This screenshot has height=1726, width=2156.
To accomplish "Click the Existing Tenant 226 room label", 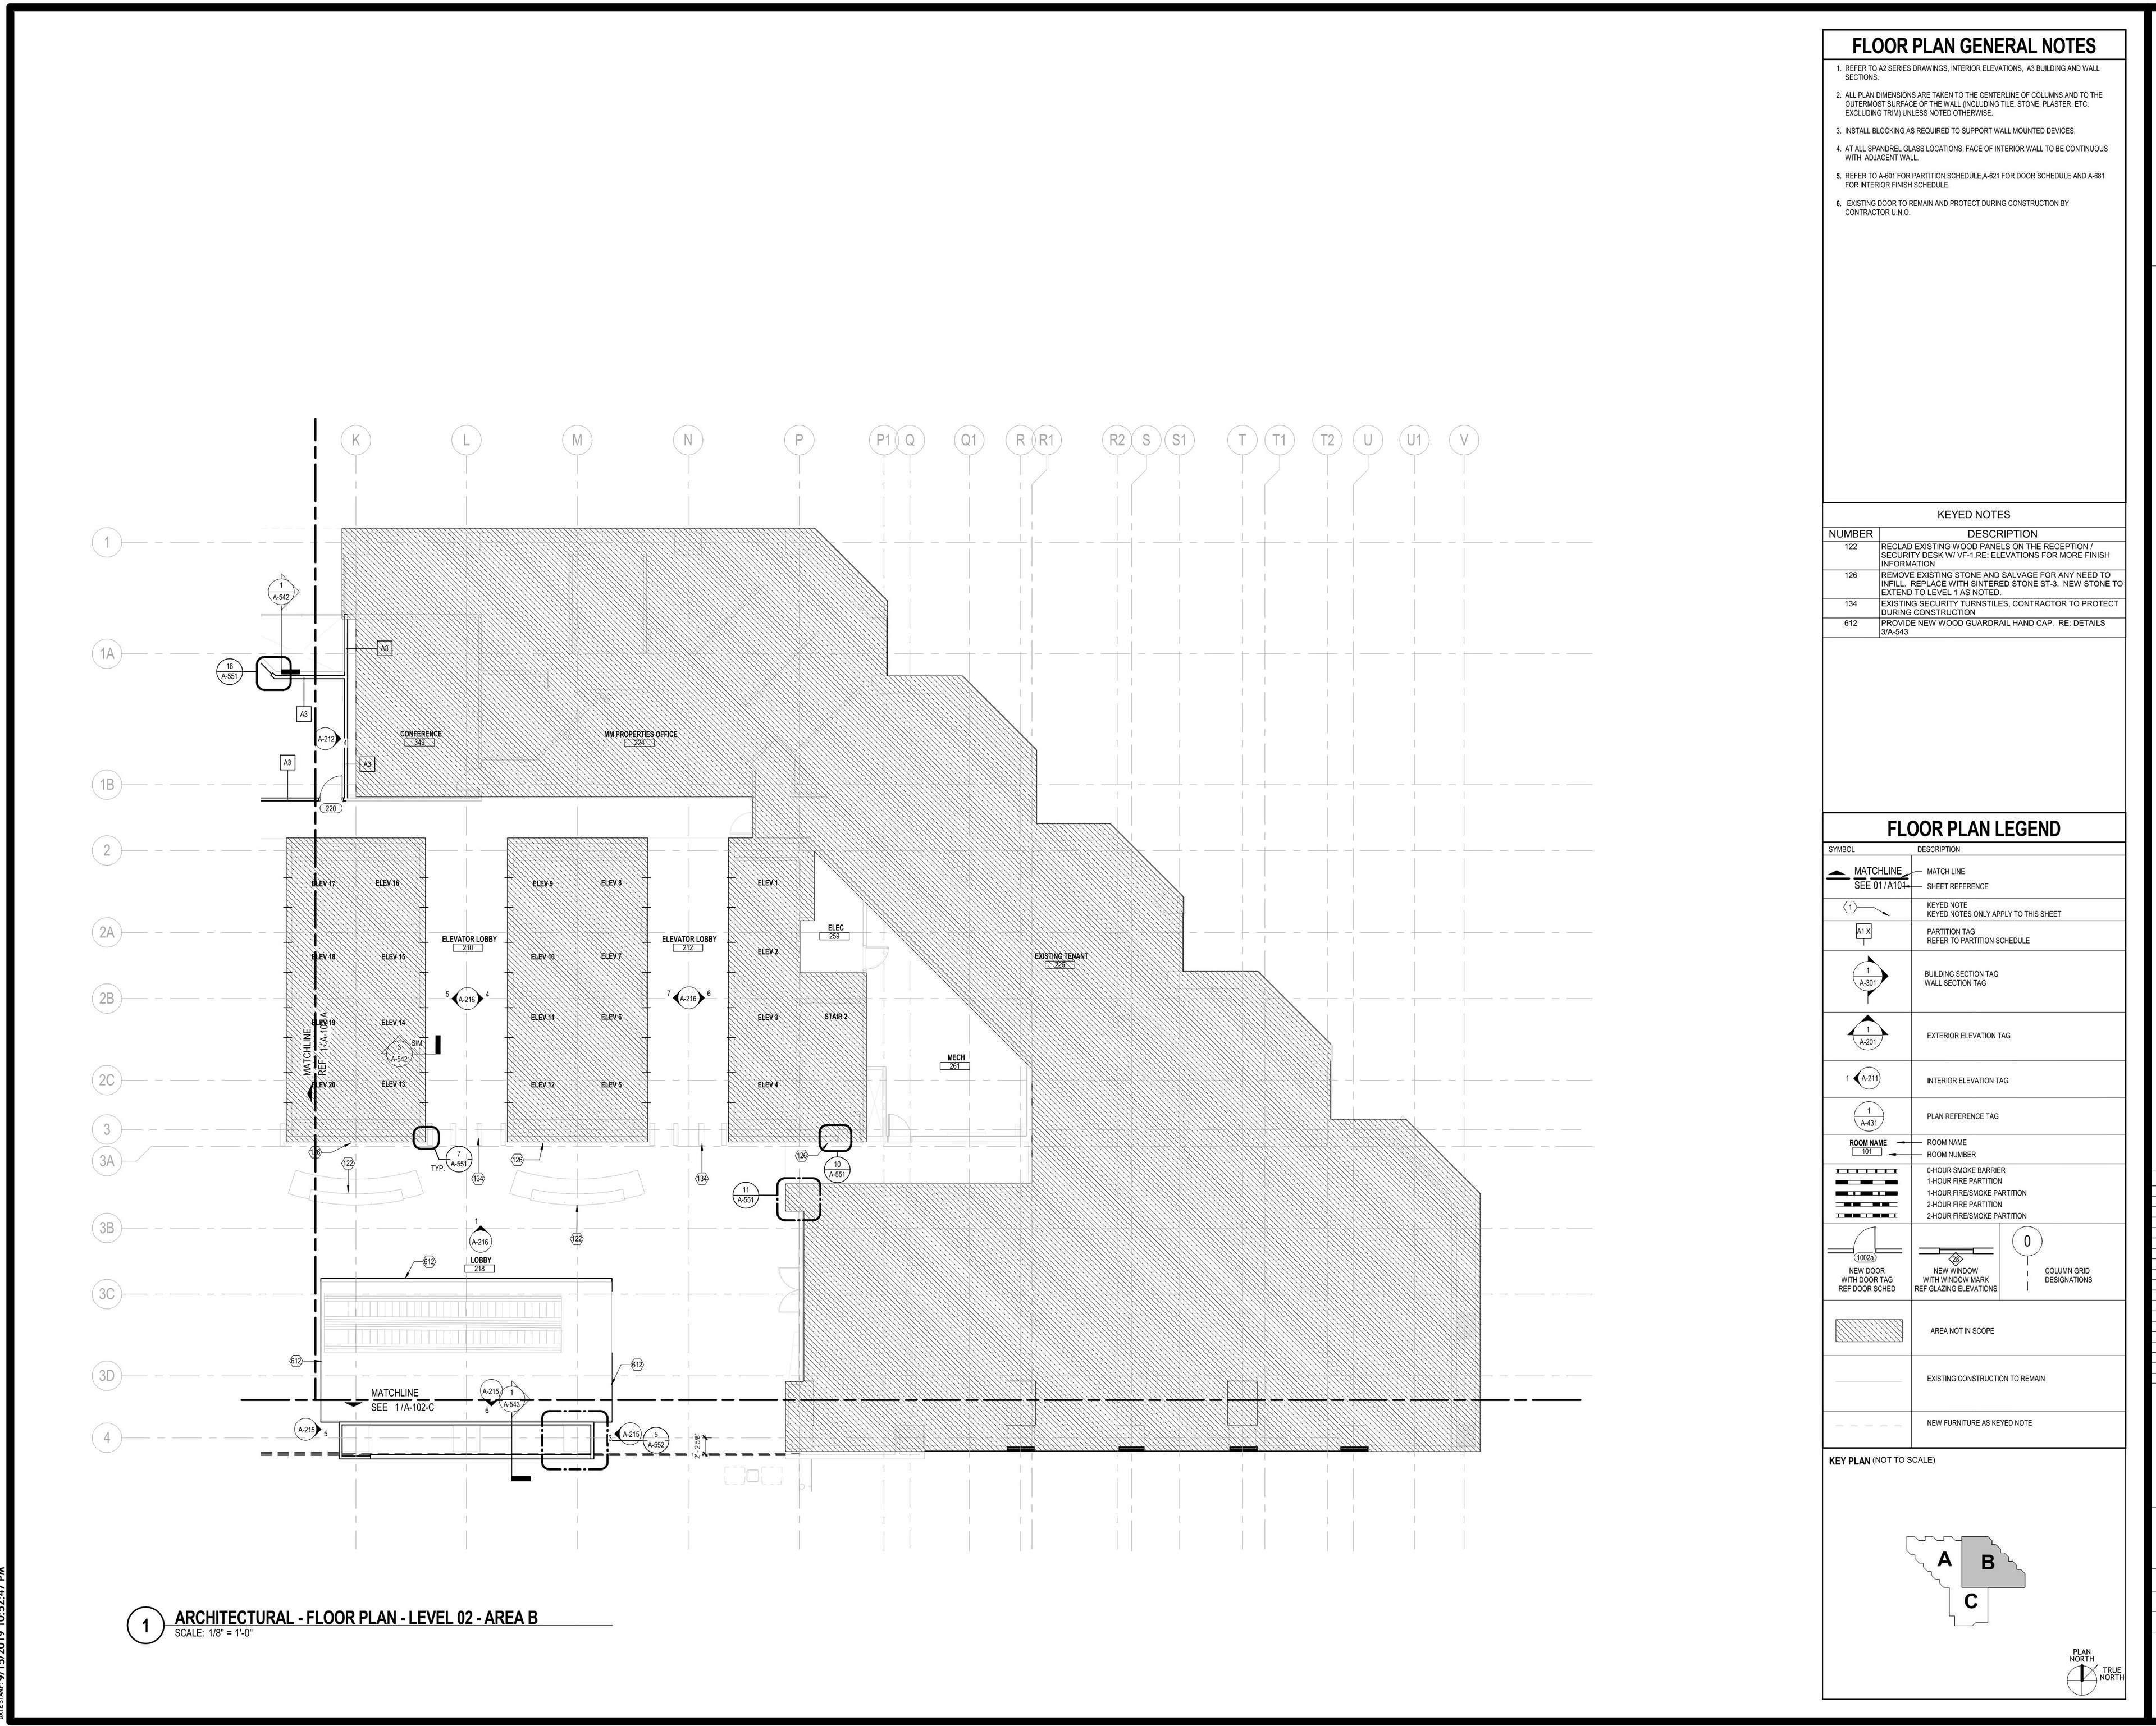I will point(1060,960).
